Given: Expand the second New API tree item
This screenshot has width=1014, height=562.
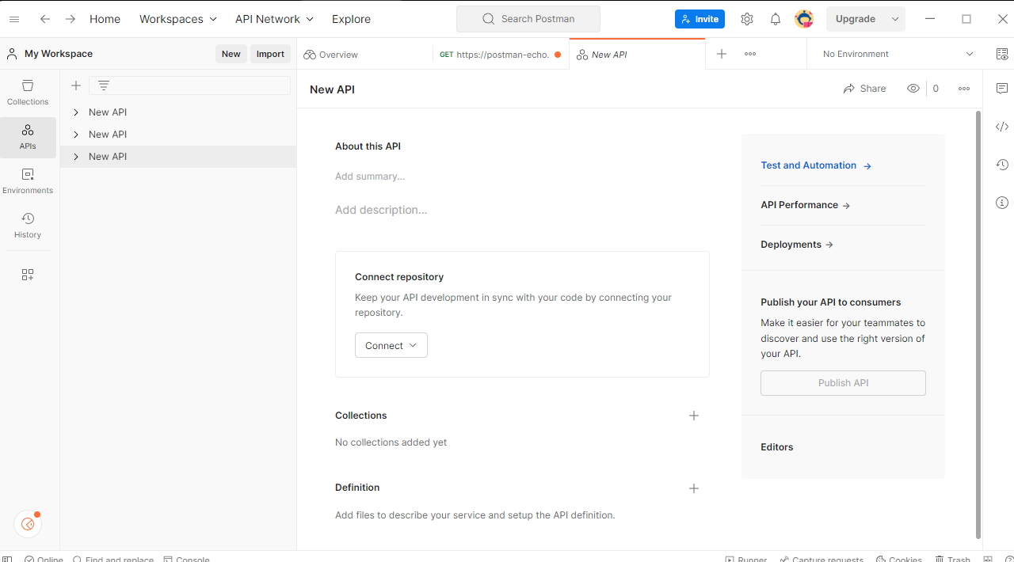Looking at the screenshot, I should click(76, 135).
